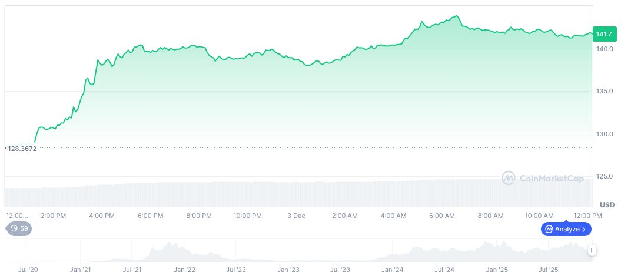Click the 4:00 PM time axis label

(102, 216)
